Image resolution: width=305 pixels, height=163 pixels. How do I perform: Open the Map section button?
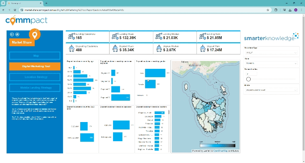pos(35,56)
